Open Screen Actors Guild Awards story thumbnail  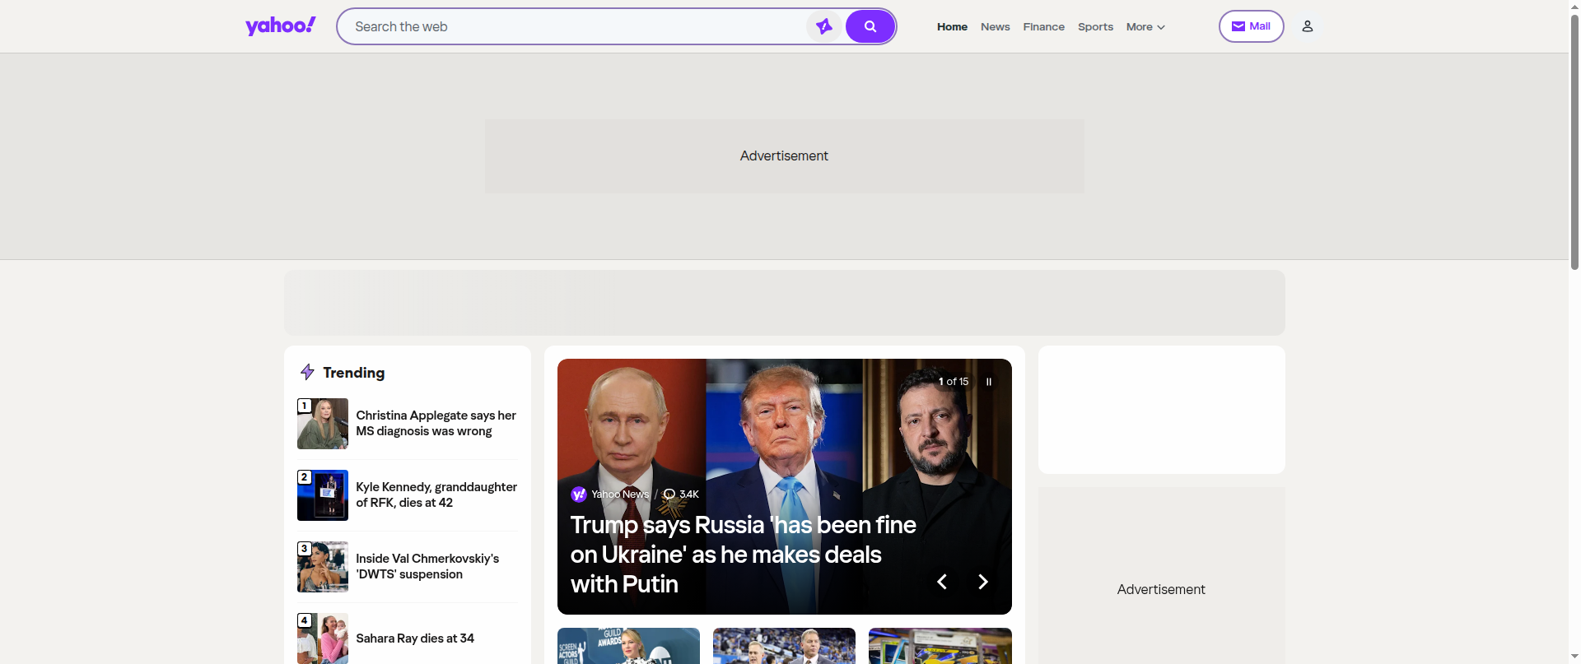(628, 646)
